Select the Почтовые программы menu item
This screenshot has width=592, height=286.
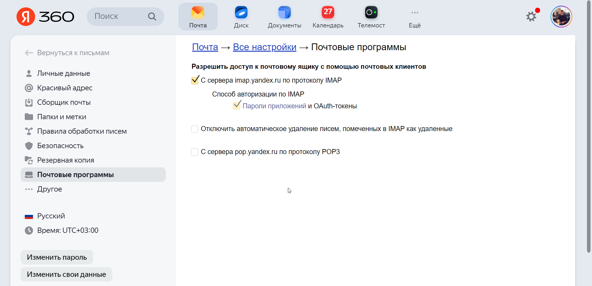pos(93,175)
